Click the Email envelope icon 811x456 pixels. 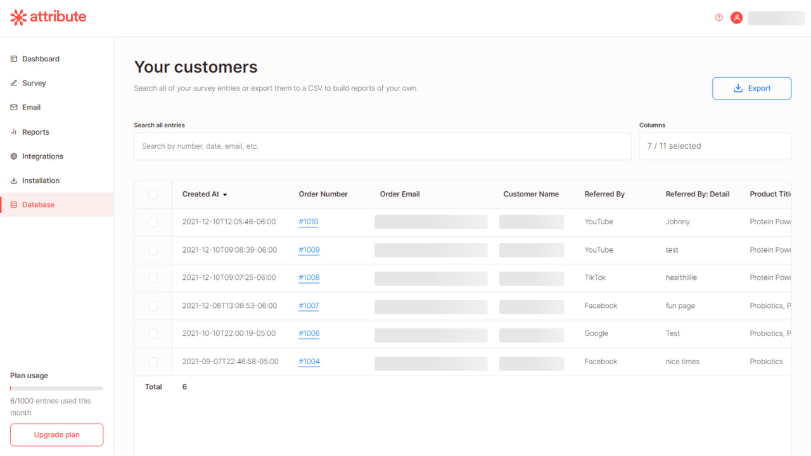click(13, 107)
